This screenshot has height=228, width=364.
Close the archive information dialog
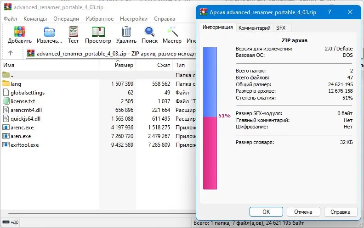point(350,12)
